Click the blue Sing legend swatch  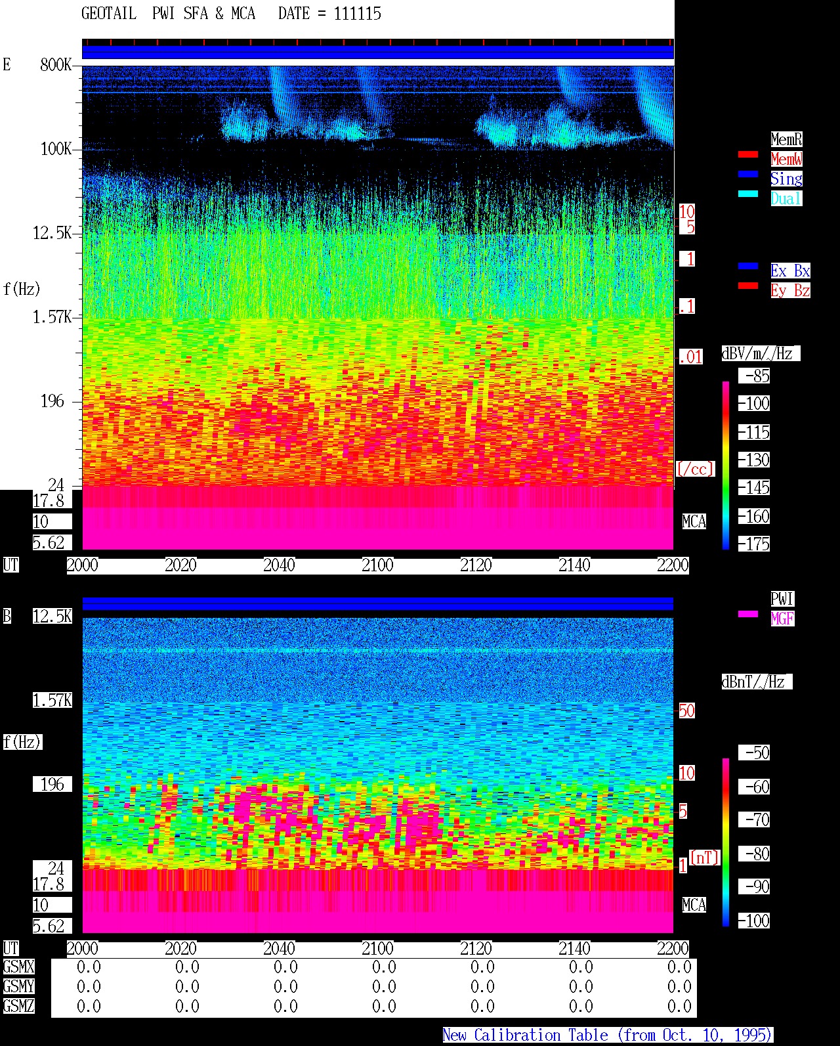coord(748,175)
